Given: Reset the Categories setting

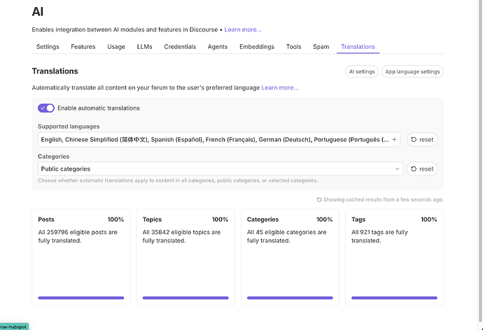Looking at the screenshot, I should [x=422, y=168].
